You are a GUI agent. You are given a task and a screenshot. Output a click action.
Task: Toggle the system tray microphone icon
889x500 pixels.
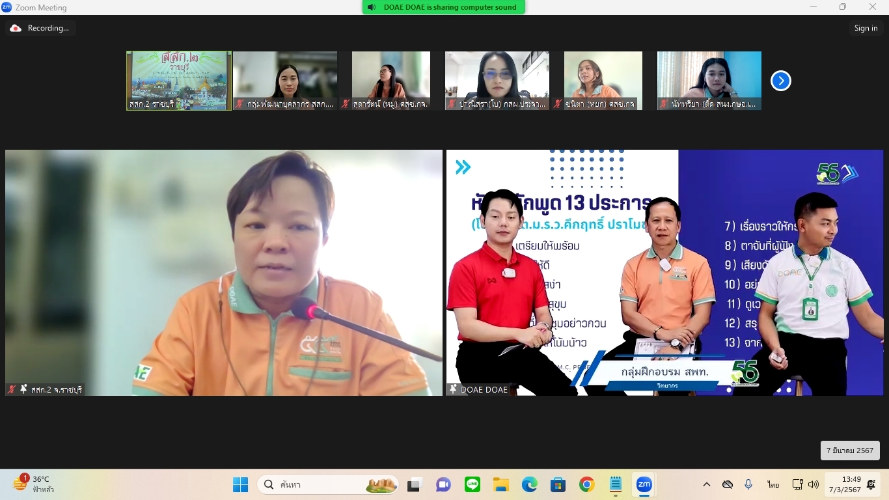tap(748, 484)
